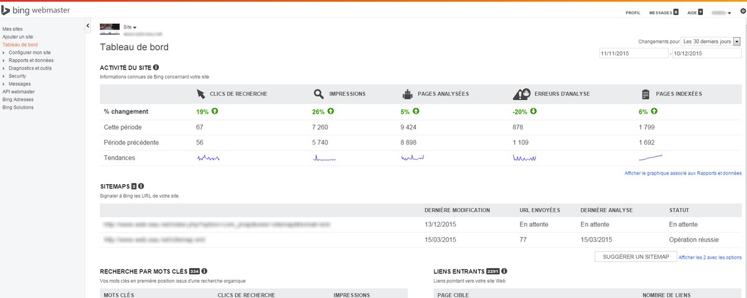This screenshot has height=298, width=747.
Task: Click the Aide badge icon
Action: tap(700, 12)
